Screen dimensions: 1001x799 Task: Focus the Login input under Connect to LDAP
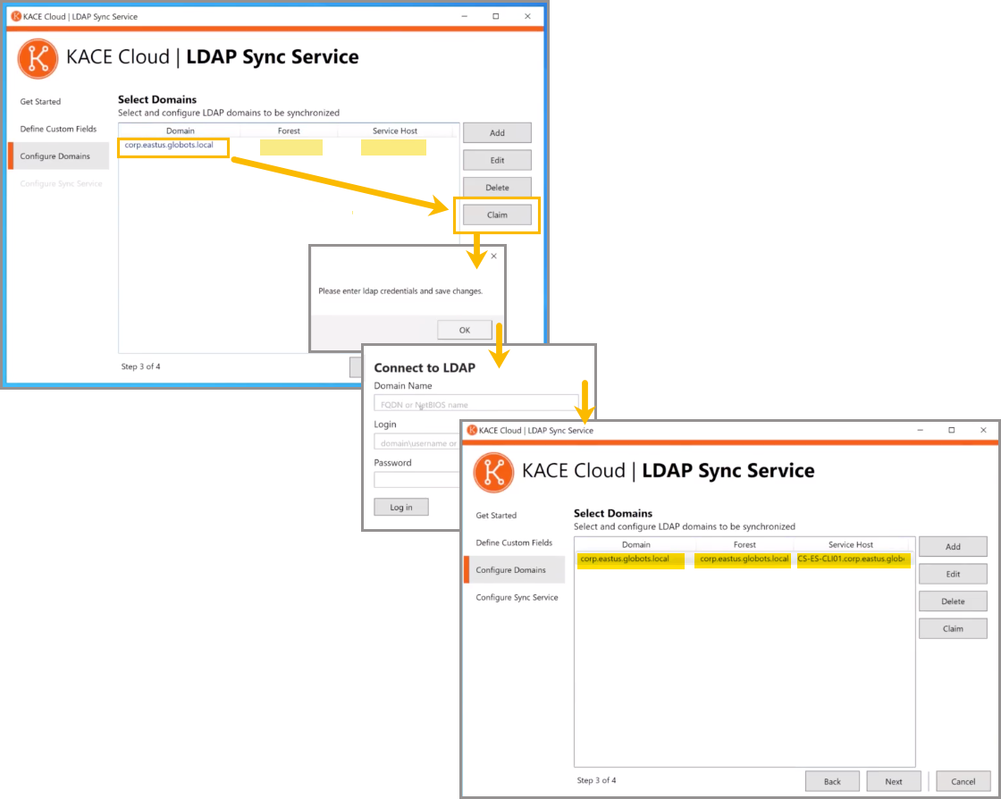pos(416,442)
